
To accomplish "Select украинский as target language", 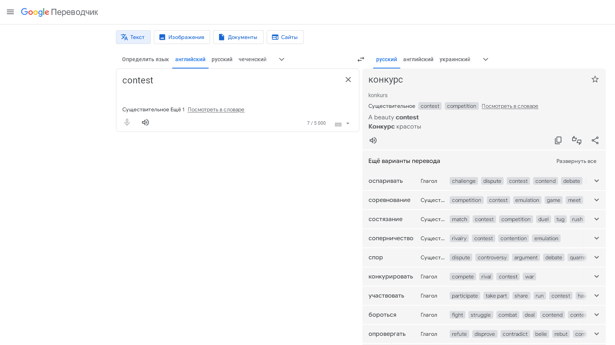I will pos(455,59).
